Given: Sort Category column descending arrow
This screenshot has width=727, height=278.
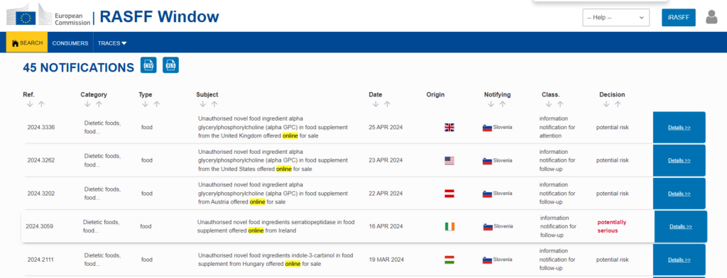Looking at the screenshot, I should point(87,104).
